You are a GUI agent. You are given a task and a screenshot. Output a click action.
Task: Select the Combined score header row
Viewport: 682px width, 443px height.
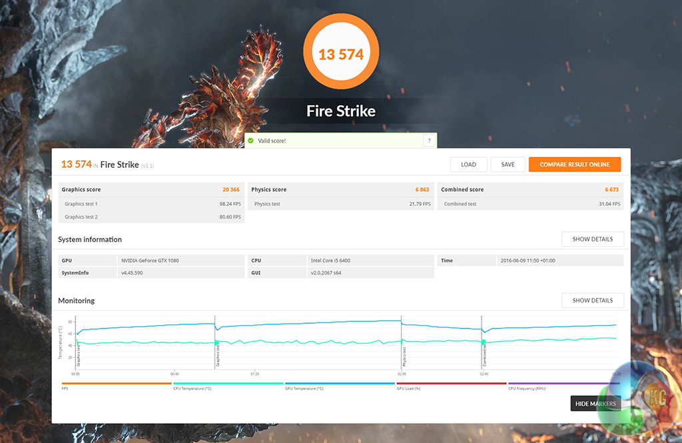click(530, 190)
